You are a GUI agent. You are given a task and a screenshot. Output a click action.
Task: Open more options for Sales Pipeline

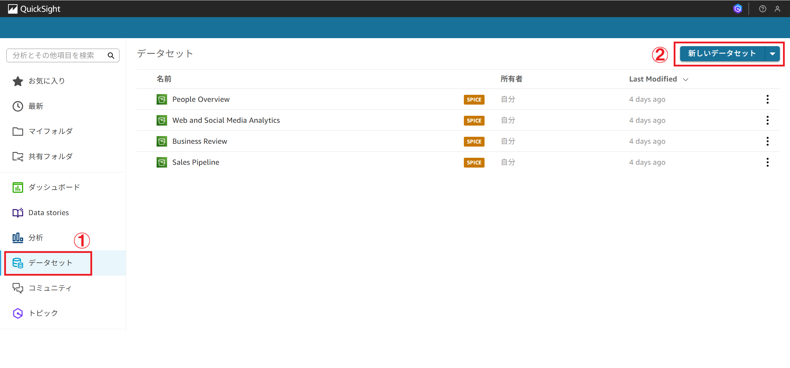(767, 162)
